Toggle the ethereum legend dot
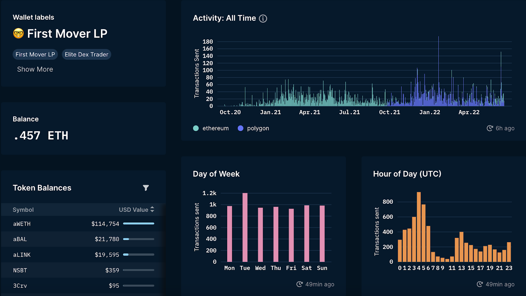 pos(196,128)
